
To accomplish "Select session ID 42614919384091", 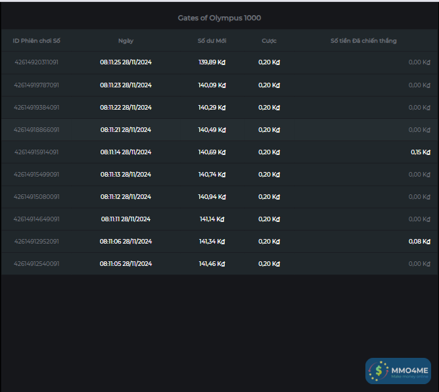I will 36,107.
